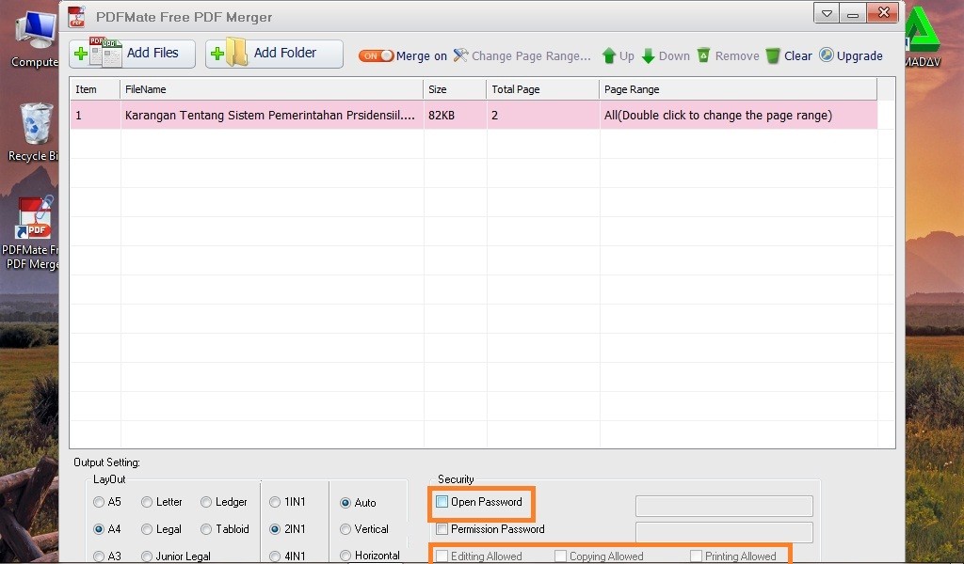964x564 pixels.
Task: Select the Horizontal orientation option
Action: click(x=345, y=556)
